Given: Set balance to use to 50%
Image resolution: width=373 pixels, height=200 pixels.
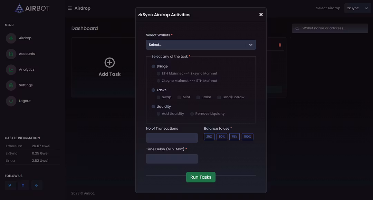Looking at the screenshot, I should tap(222, 137).
